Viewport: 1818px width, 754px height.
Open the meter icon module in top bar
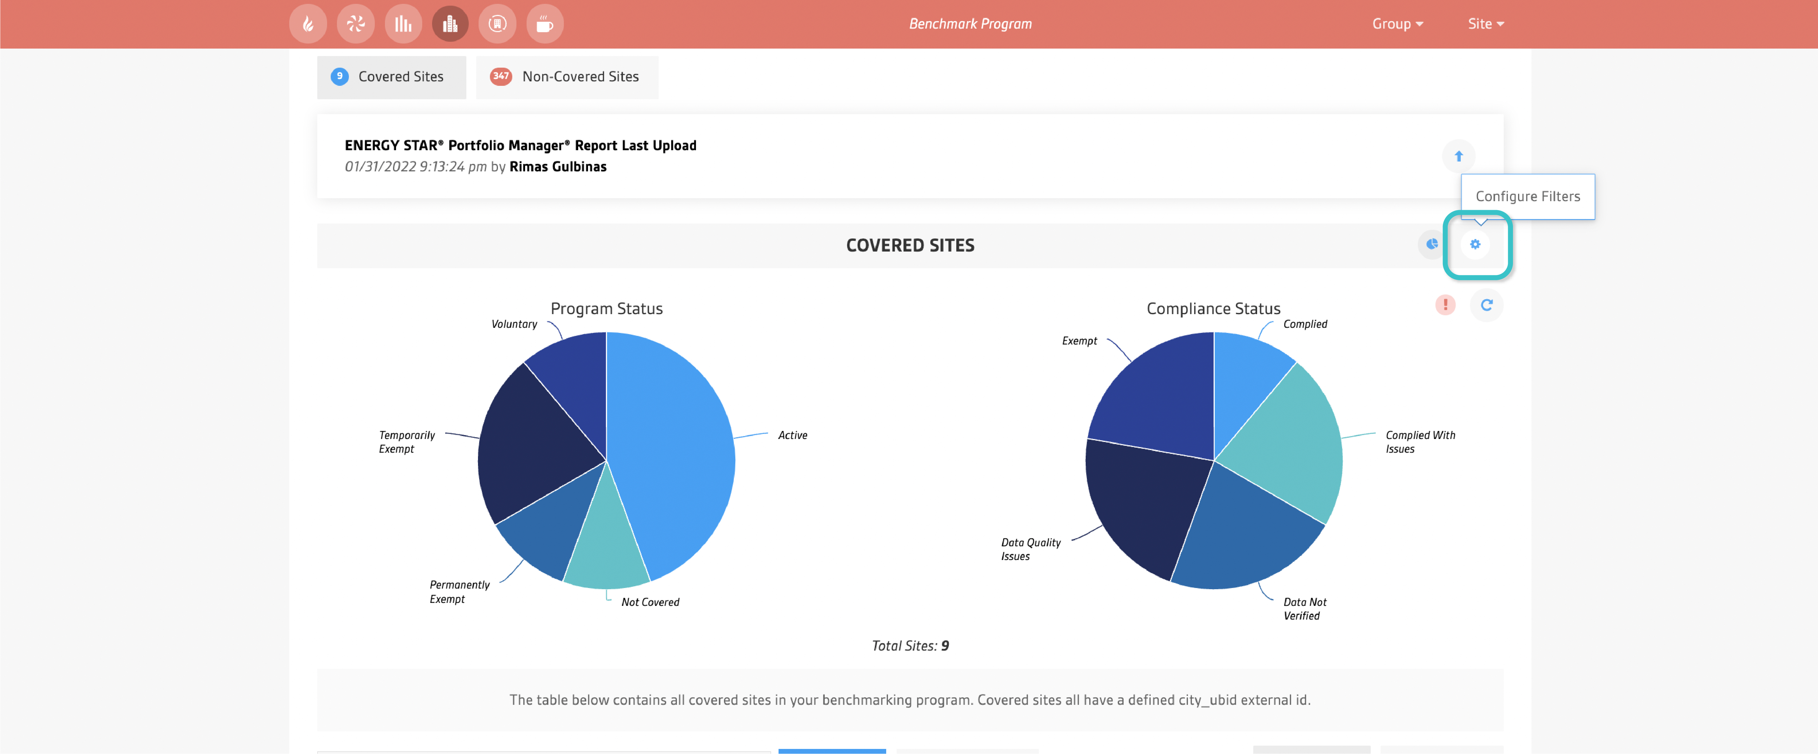point(498,24)
